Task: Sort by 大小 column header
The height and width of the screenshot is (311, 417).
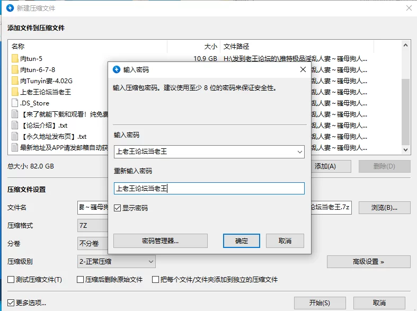Action: click(x=193, y=47)
